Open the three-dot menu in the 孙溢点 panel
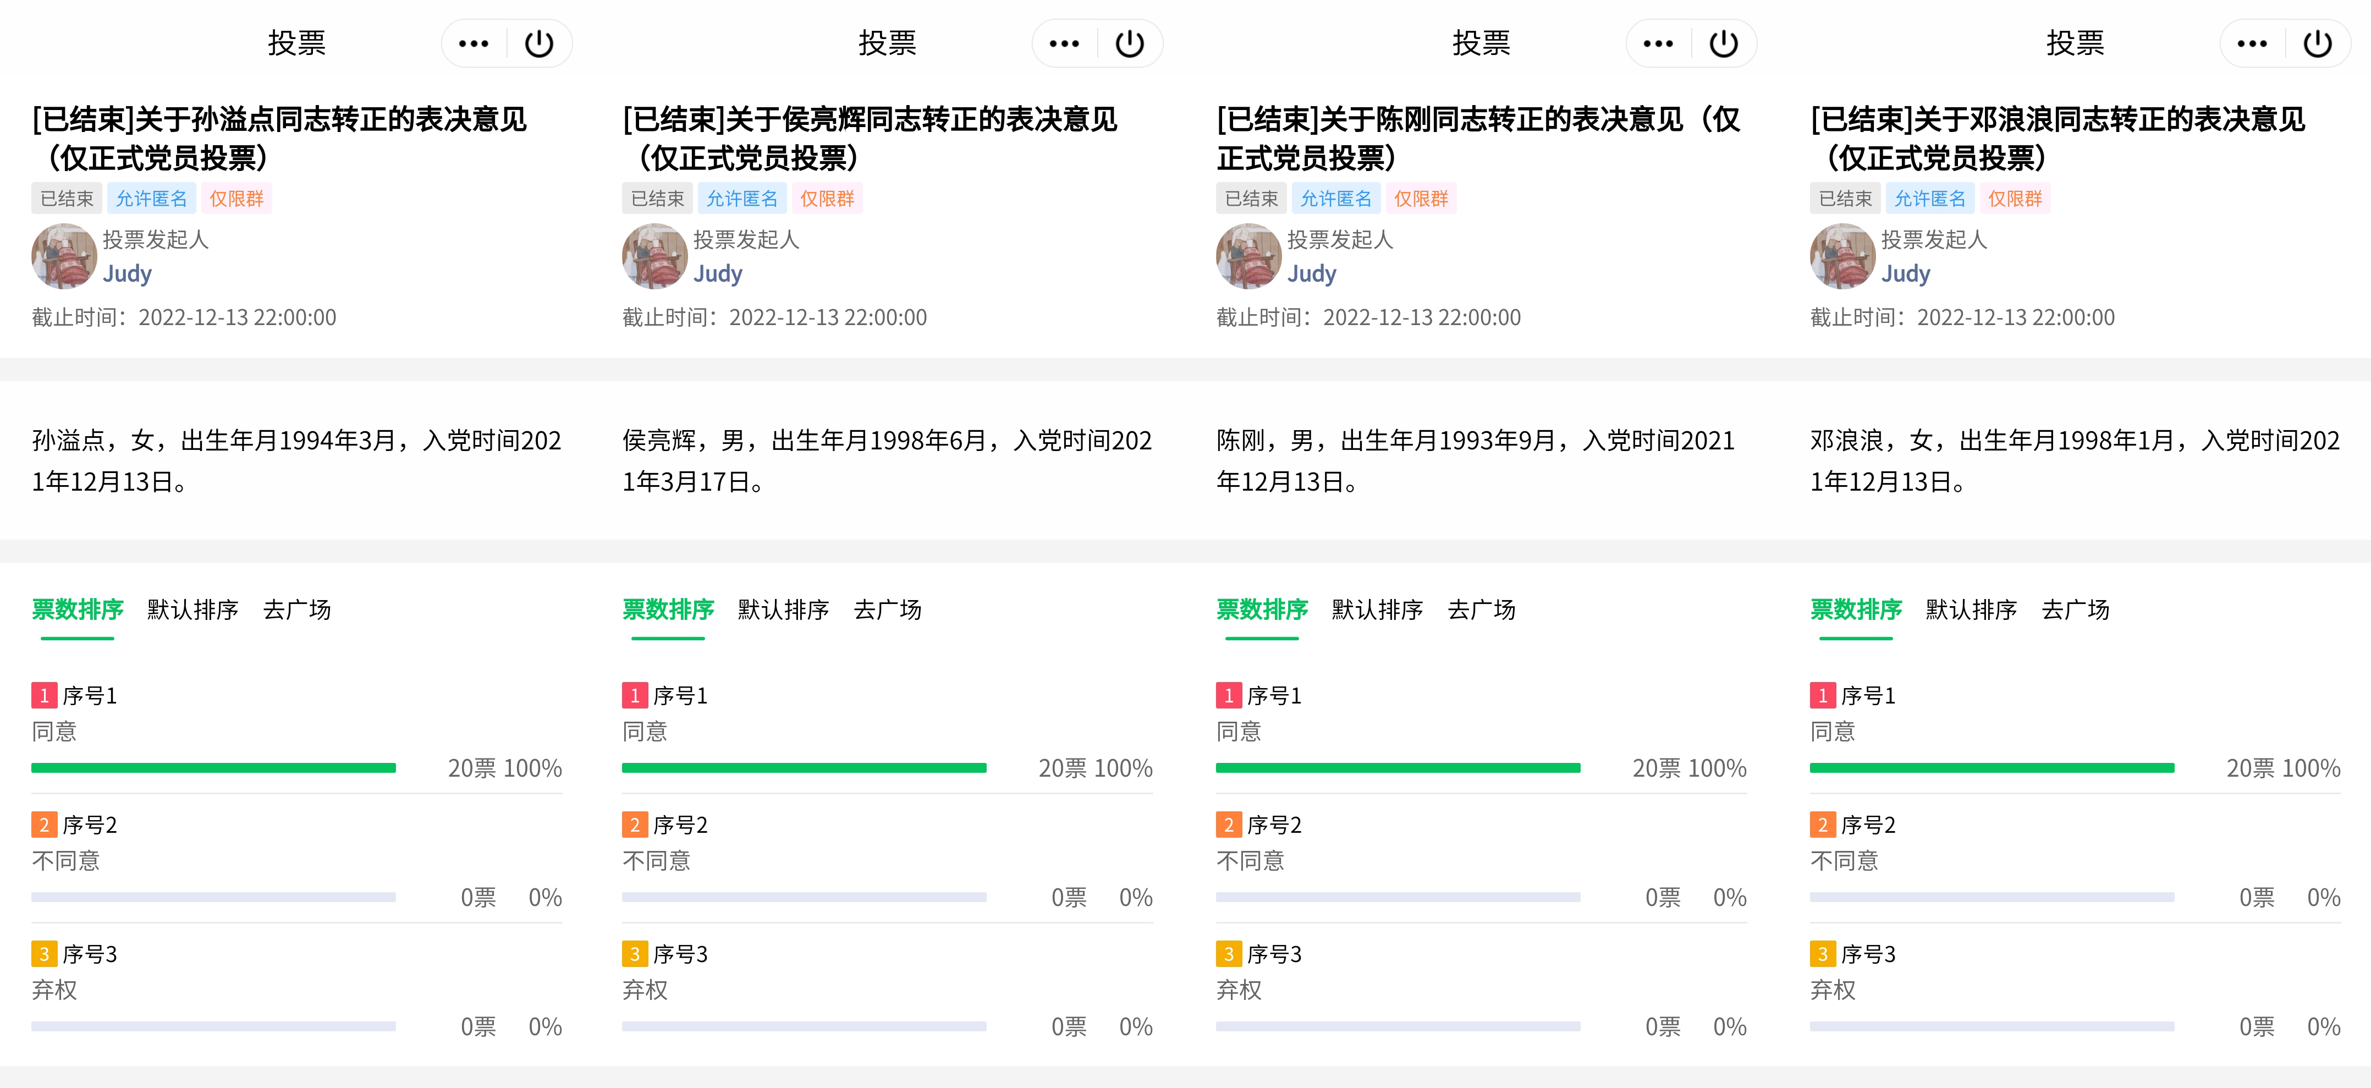Image resolution: width=2371 pixels, height=1088 pixels. (474, 43)
